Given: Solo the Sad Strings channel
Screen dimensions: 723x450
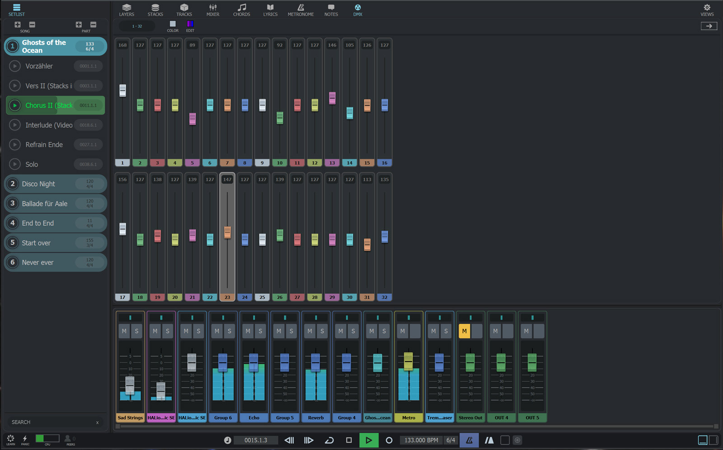Looking at the screenshot, I should [136, 331].
